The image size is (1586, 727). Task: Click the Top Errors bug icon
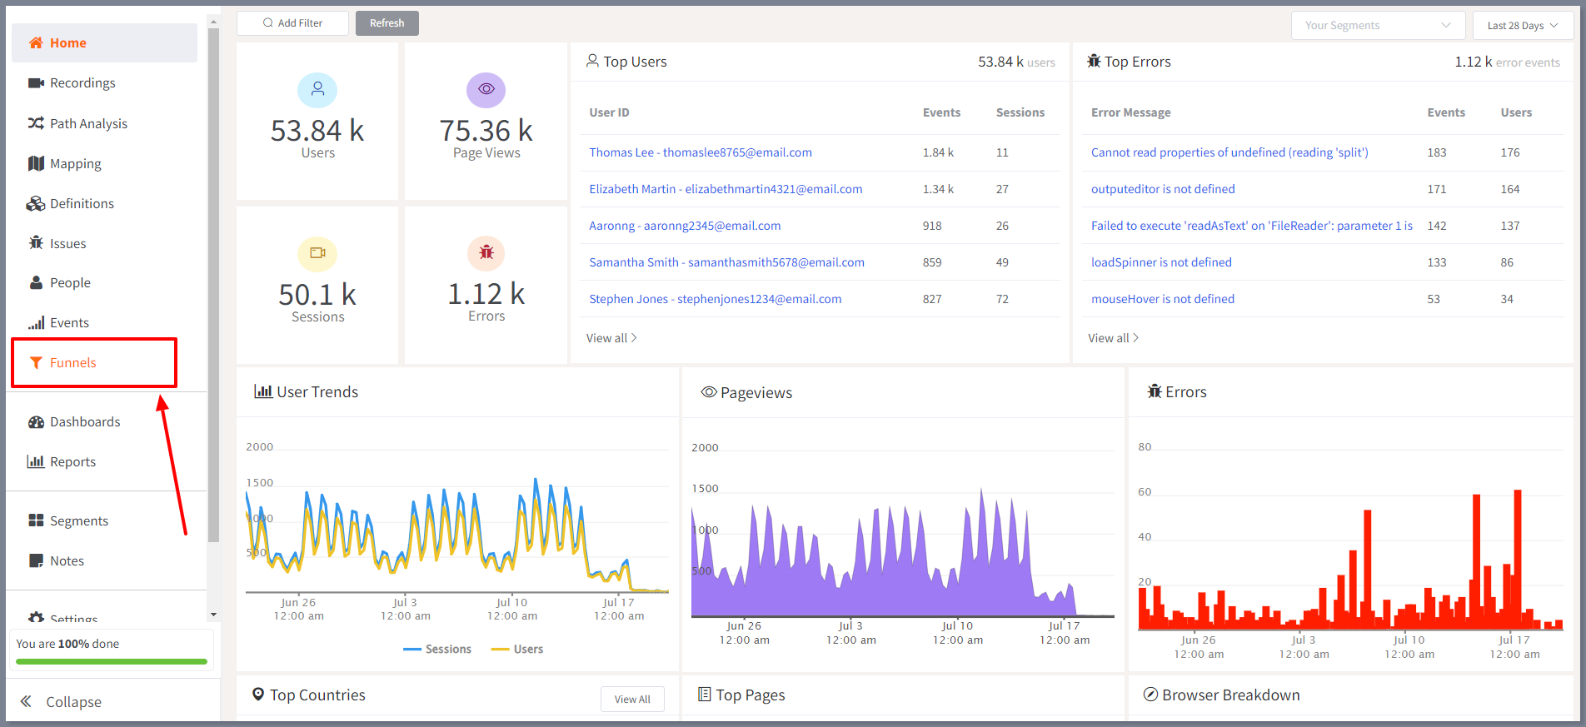click(x=1094, y=61)
